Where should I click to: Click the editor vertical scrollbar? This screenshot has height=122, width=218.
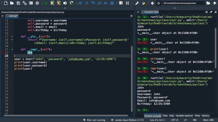(132, 79)
